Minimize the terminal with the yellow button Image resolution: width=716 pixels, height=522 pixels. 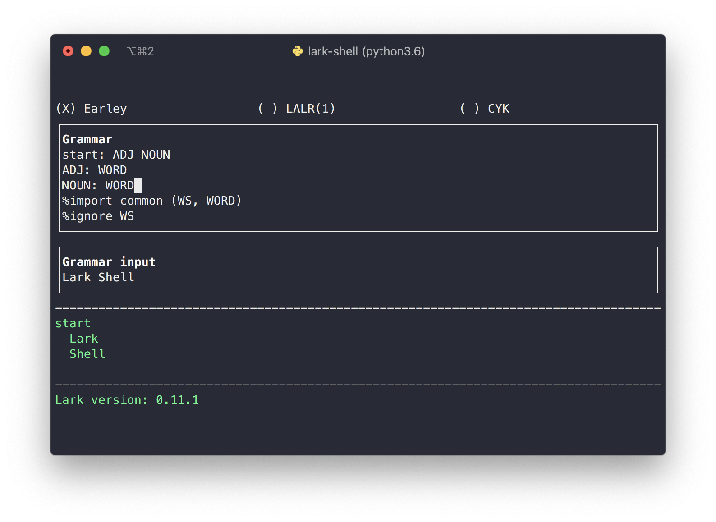point(86,51)
